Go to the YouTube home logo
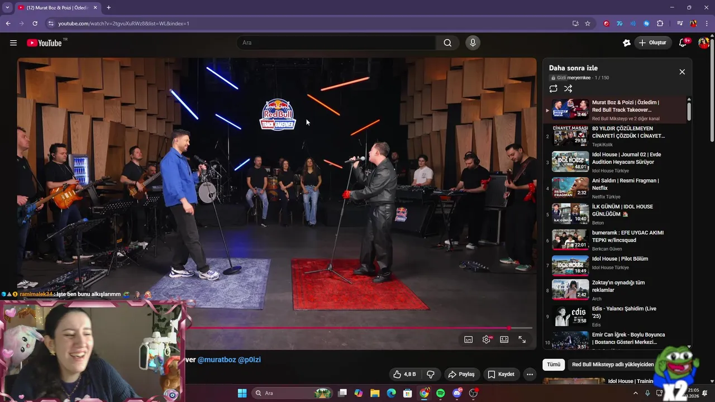The height and width of the screenshot is (402, 715). coord(44,43)
